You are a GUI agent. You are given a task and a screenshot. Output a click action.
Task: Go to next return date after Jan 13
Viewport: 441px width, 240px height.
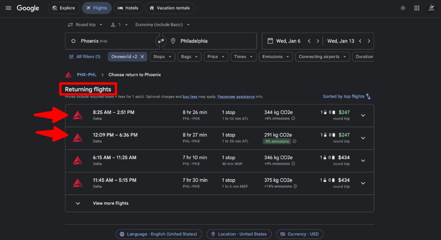coord(369,41)
